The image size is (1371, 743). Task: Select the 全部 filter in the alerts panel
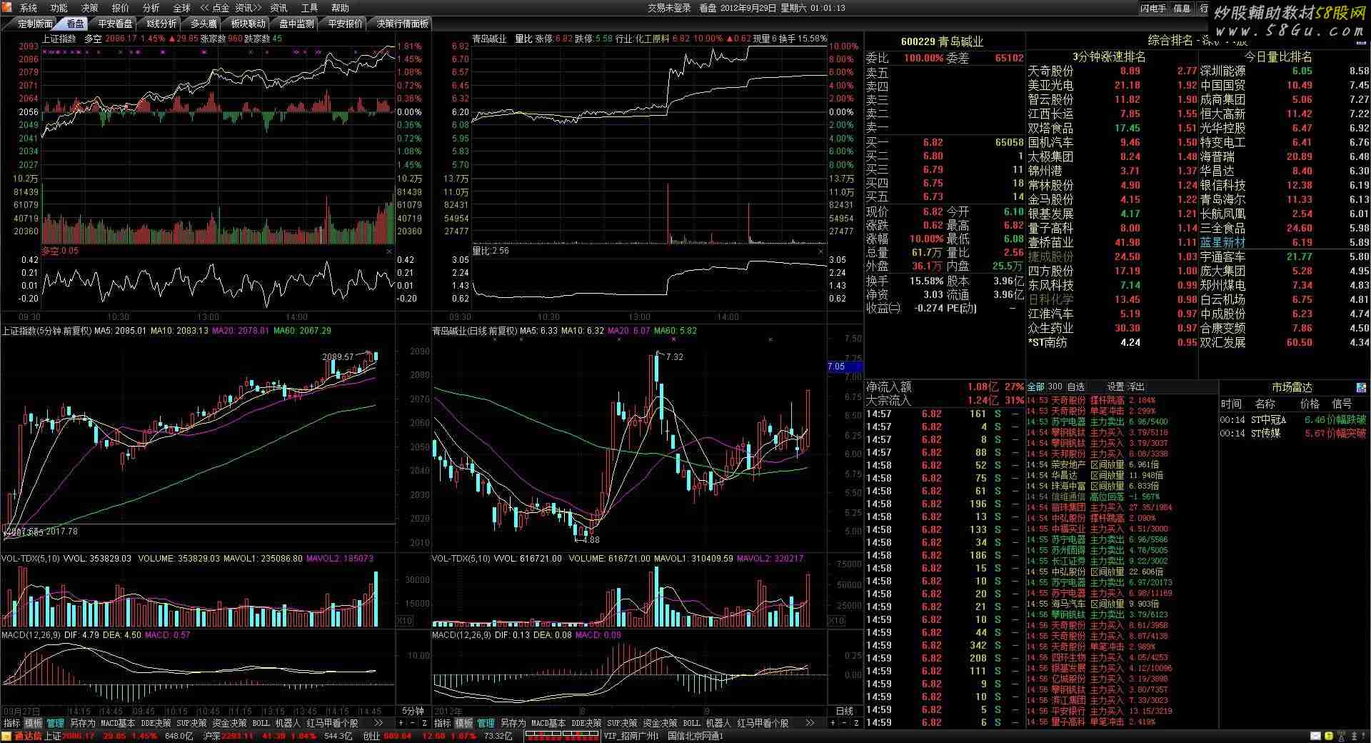[x=1035, y=387]
